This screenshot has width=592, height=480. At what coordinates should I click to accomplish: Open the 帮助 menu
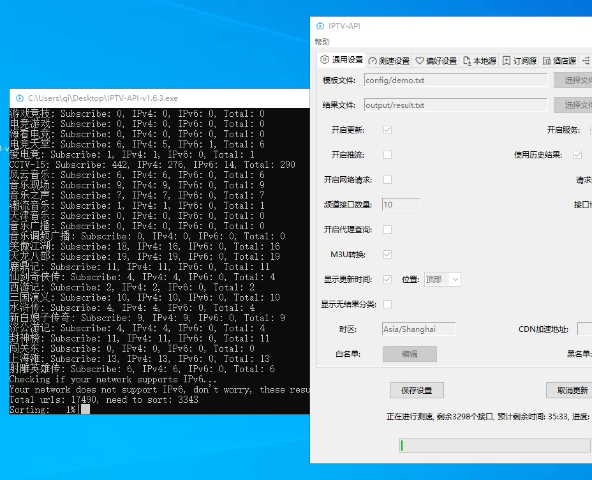322,42
